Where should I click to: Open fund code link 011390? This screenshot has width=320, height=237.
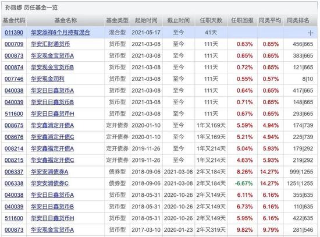point(14,33)
